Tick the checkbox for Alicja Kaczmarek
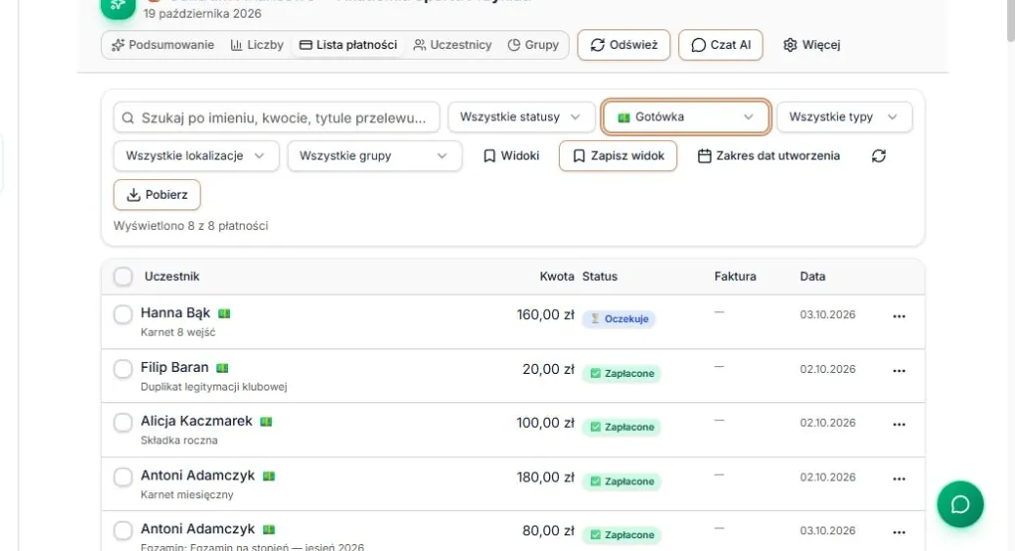Viewport: 1015px width, 551px height. 123,423
